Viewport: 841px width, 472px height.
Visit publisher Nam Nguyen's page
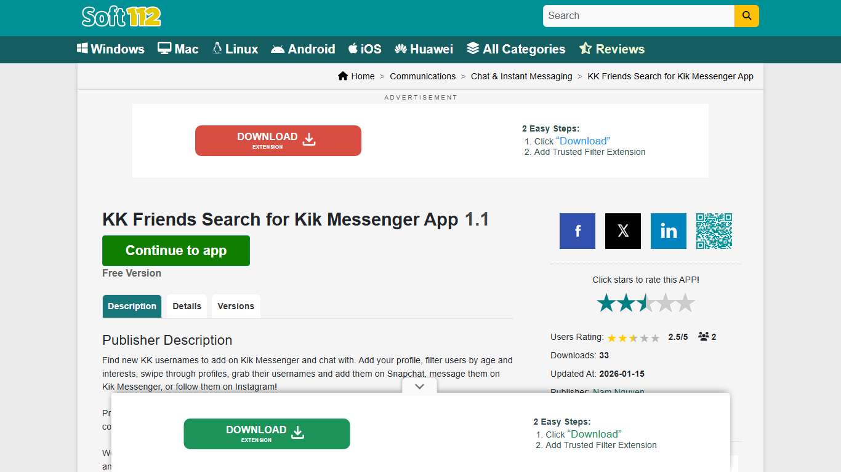tap(618, 391)
